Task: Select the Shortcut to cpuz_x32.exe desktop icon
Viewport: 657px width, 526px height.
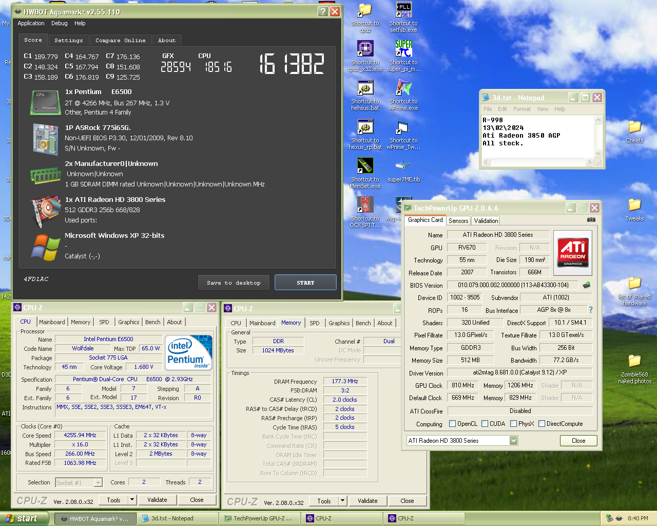Action: tap(365, 56)
